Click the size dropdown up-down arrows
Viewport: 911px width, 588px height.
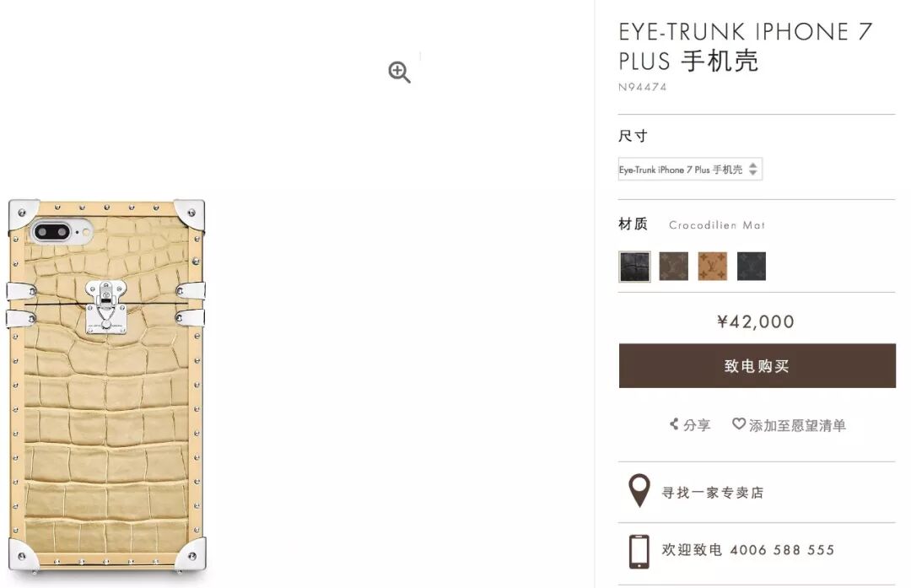click(753, 169)
